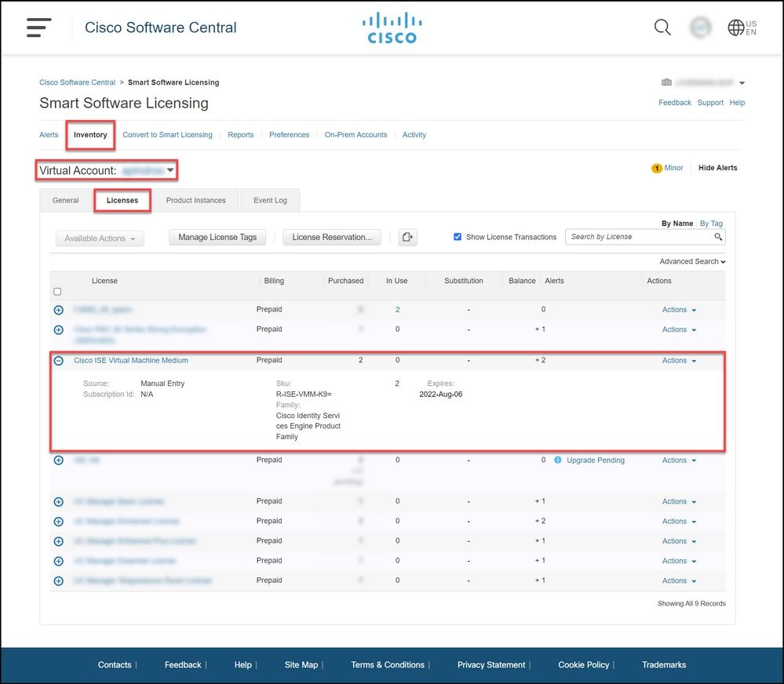
Task: Click the magnifier in Search by License
Action: click(718, 237)
